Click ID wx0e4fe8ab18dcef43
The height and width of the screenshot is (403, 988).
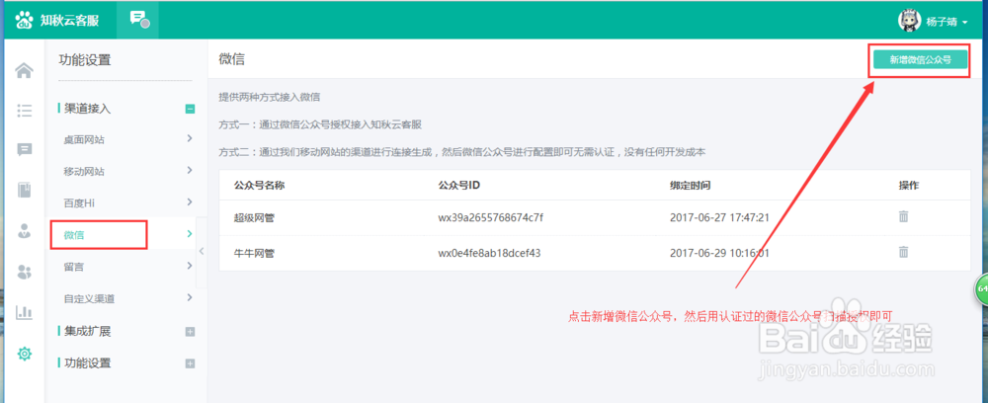point(490,253)
